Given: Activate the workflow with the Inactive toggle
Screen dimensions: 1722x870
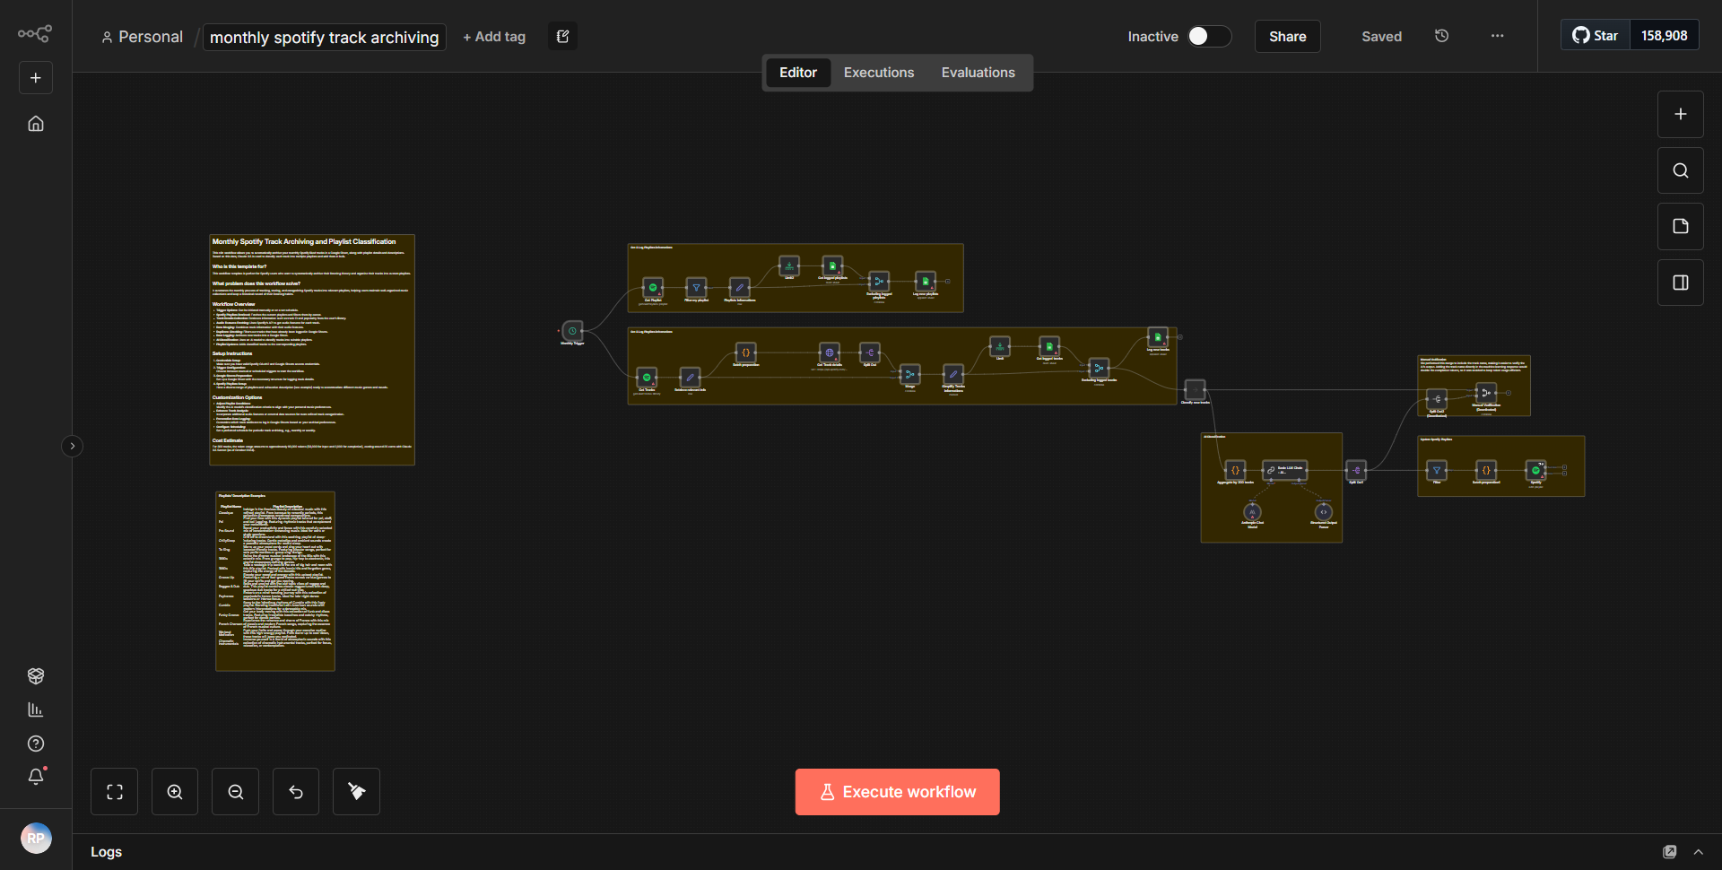Looking at the screenshot, I should click(1208, 36).
